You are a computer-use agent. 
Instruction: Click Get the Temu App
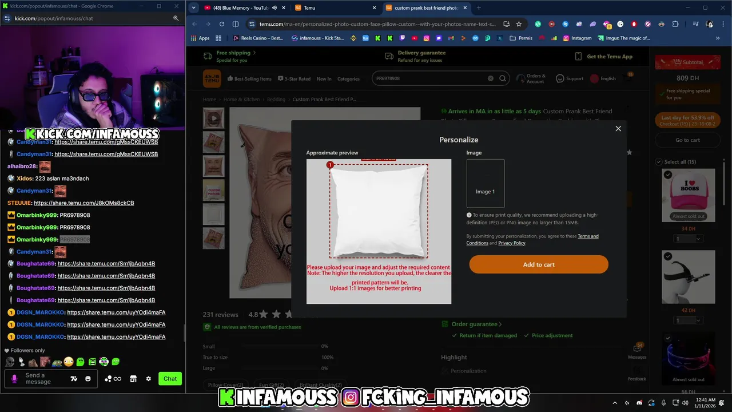604,57
